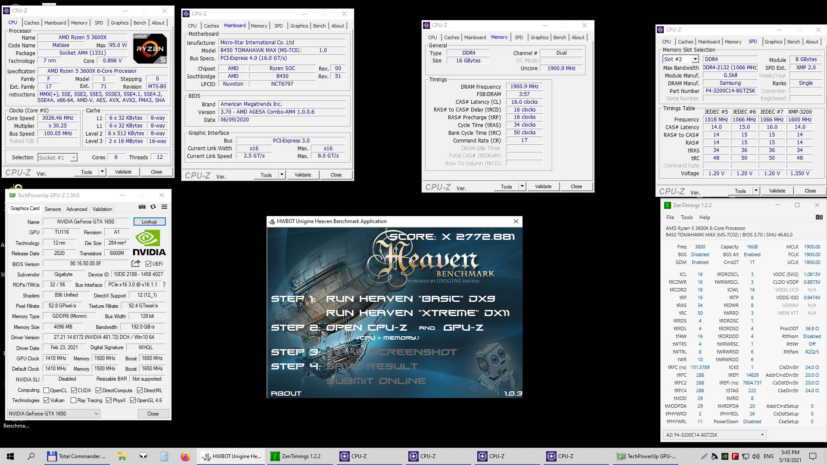Image resolution: width=827 pixels, height=465 pixels.
Task: Open the volume speaker tray icon
Action: (x=756, y=456)
